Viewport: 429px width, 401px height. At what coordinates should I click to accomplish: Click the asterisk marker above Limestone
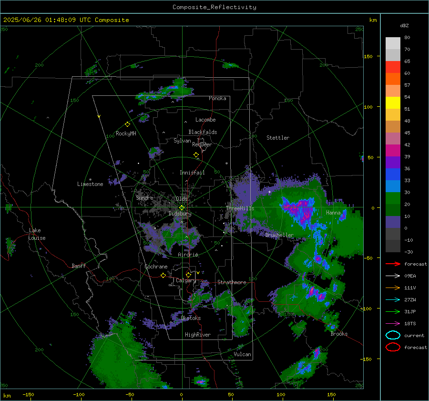click(x=90, y=180)
